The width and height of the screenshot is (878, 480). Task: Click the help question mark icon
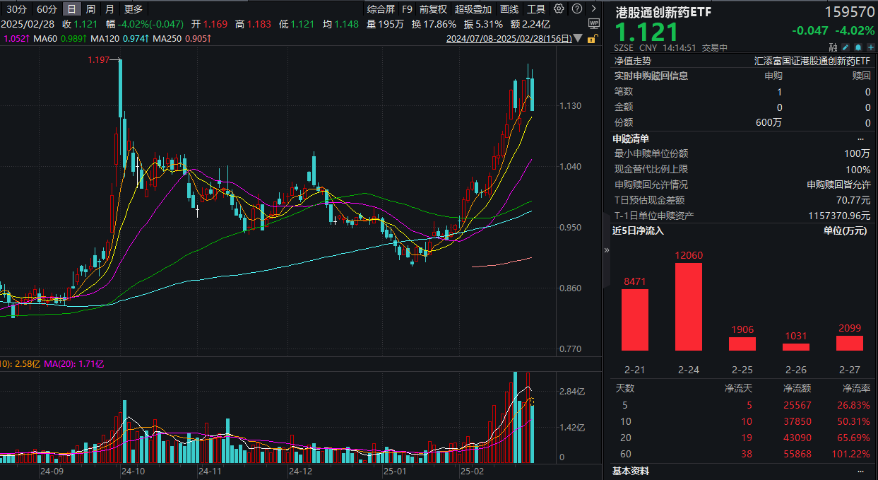point(578,10)
